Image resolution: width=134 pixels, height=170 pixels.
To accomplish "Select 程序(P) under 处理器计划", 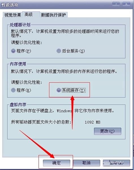I will pos(21,51).
